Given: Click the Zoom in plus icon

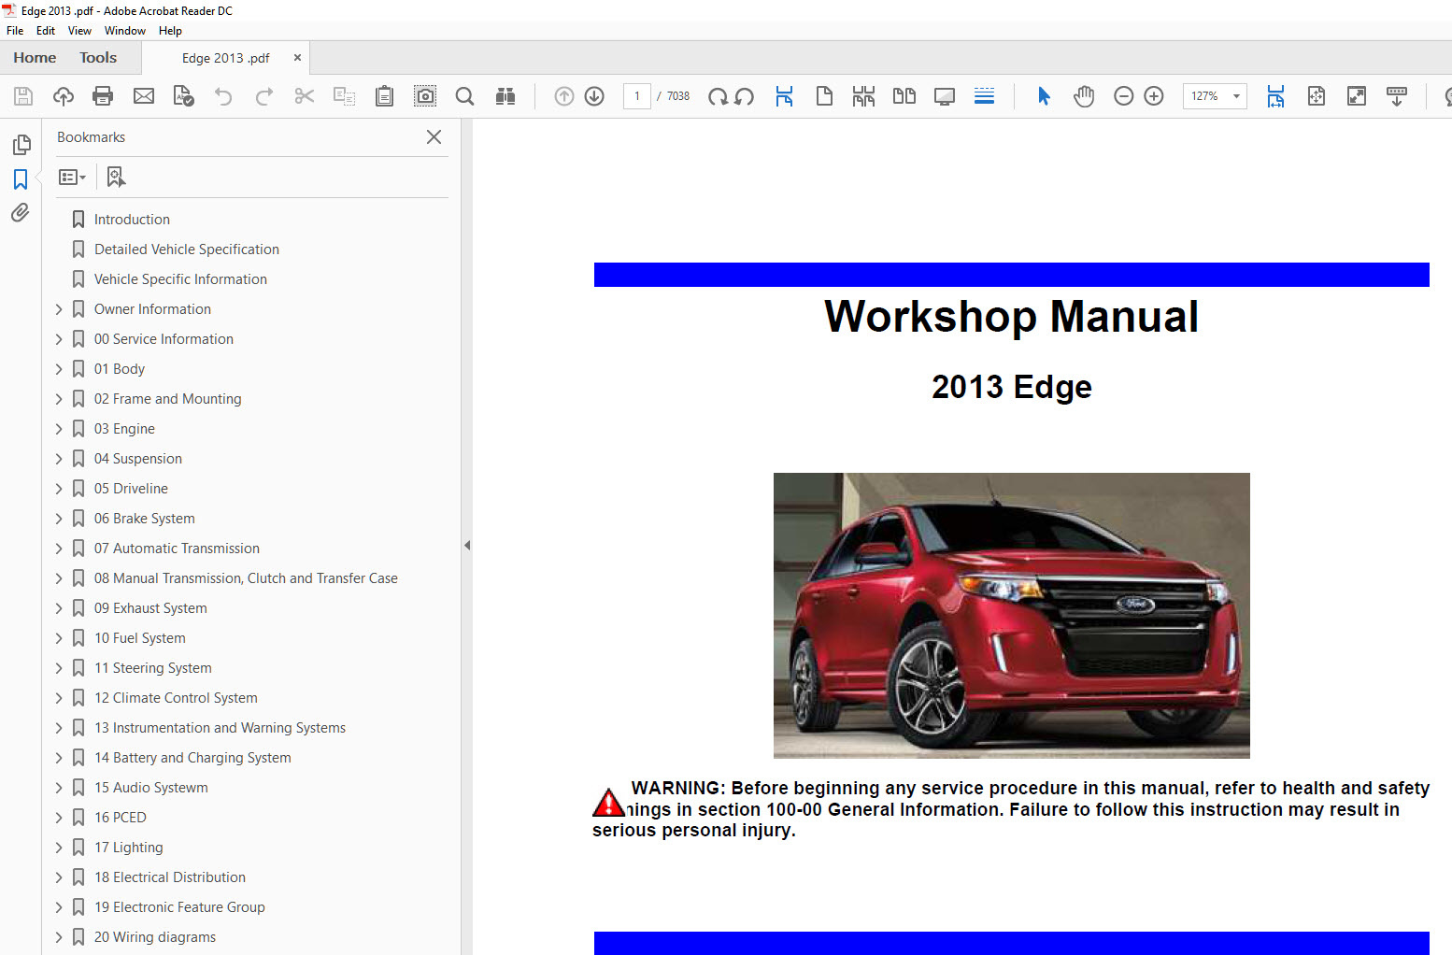Looking at the screenshot, I should (1154, 96).
